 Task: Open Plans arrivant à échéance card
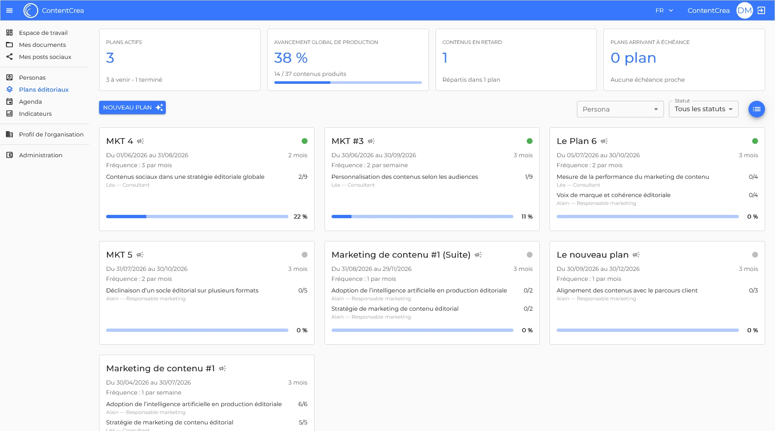684,60
